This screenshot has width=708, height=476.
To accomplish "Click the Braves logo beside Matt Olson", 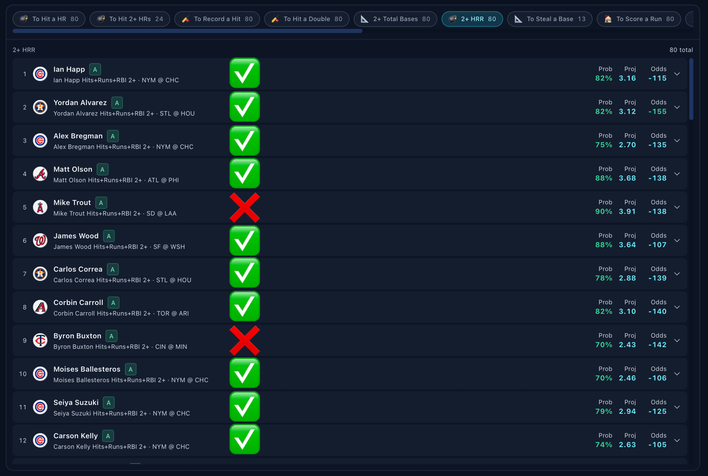I will [40, 174].
